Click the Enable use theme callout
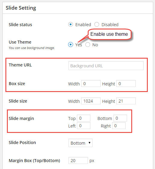Screen dimensions: 155x169 coord(110,34)
